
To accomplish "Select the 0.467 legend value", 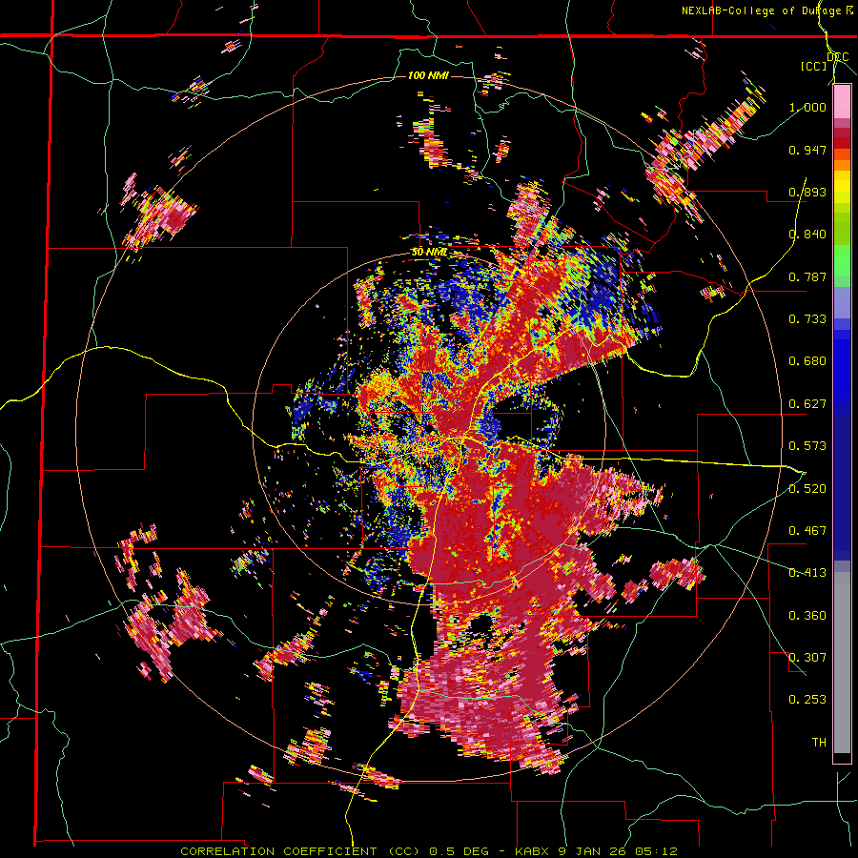I will tap(807, 531).
